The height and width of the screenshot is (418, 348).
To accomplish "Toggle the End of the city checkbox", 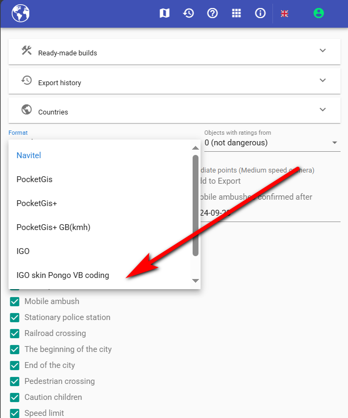I will click(x=15, y=365).
